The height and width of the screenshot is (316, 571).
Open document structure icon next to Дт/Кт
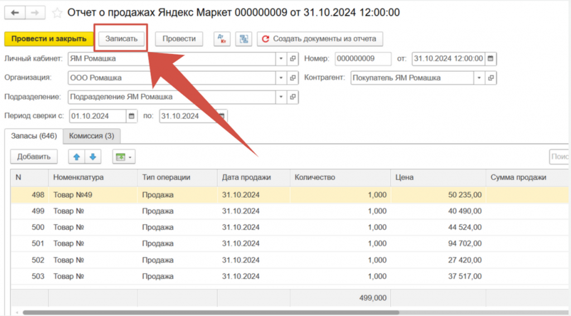click(243, 39)
